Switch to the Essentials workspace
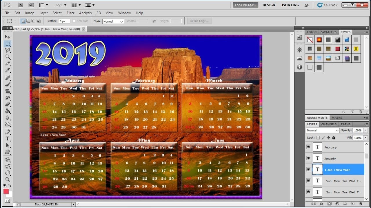Viewport: 371px width, 208px height. point(245,5)
